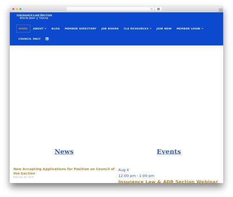The height and width of the screenshot is (197, 233).
Task: Go to the Home menu item
Action: (x=23, y=28)
